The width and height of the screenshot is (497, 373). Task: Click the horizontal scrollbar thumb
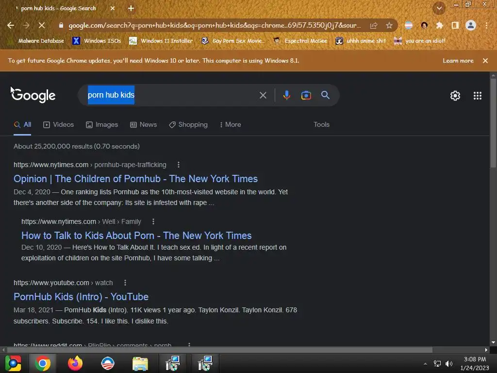coord(220,350)
